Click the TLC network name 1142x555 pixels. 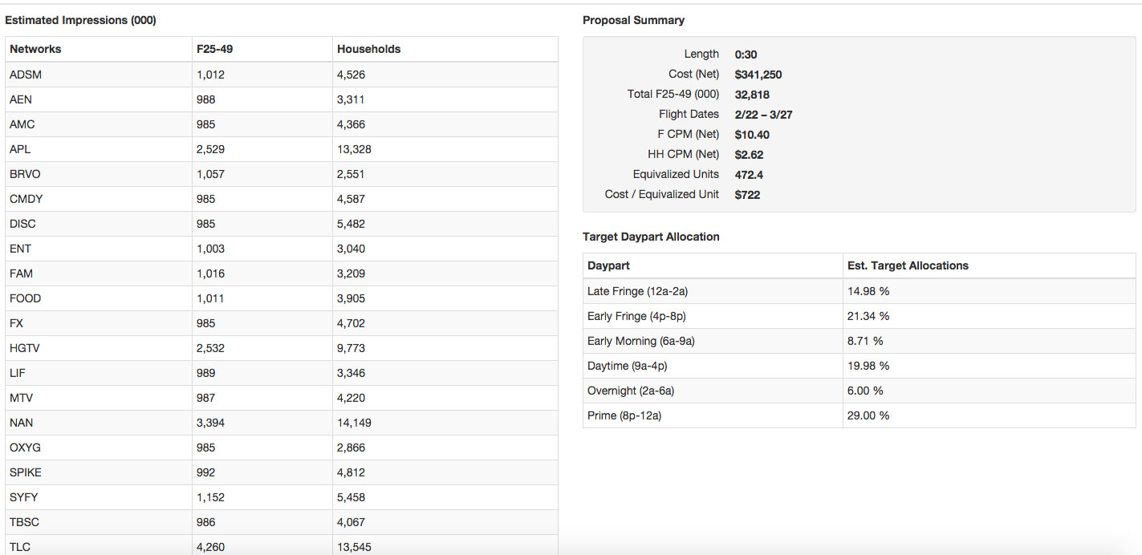tap(20, 547)
